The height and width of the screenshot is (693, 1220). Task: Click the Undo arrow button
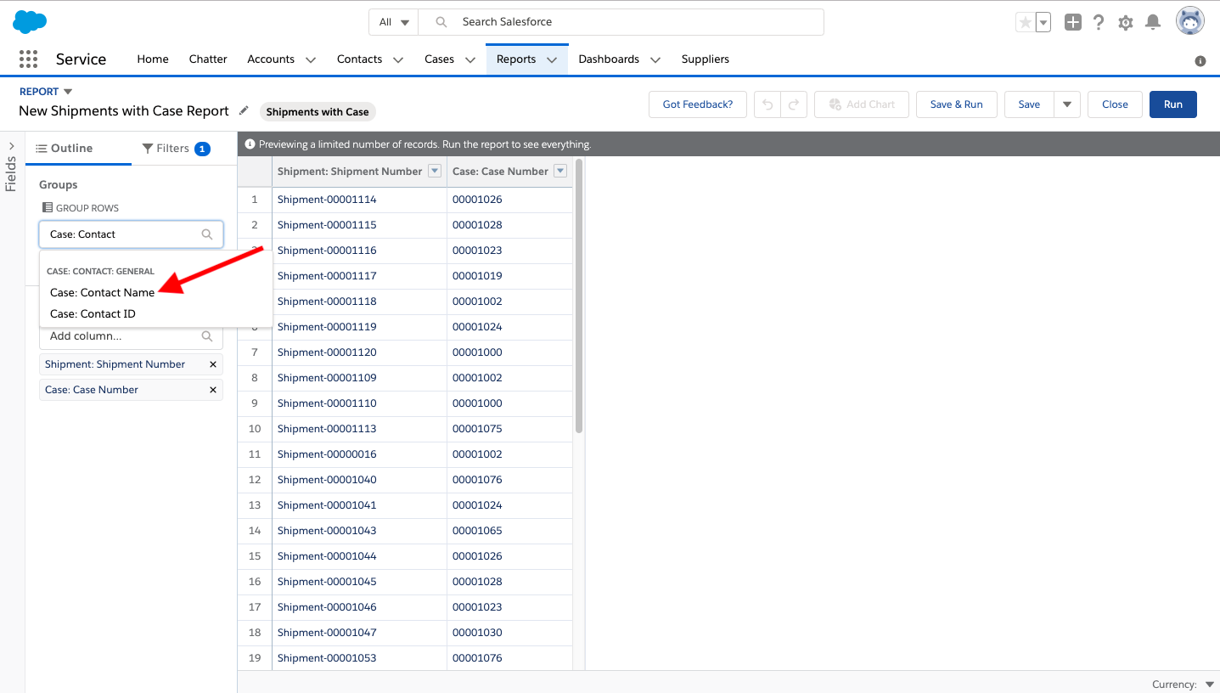pos(767,104)
